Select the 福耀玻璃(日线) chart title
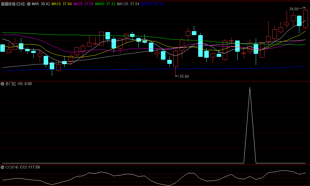310x186 pixels. coord(13,4)
